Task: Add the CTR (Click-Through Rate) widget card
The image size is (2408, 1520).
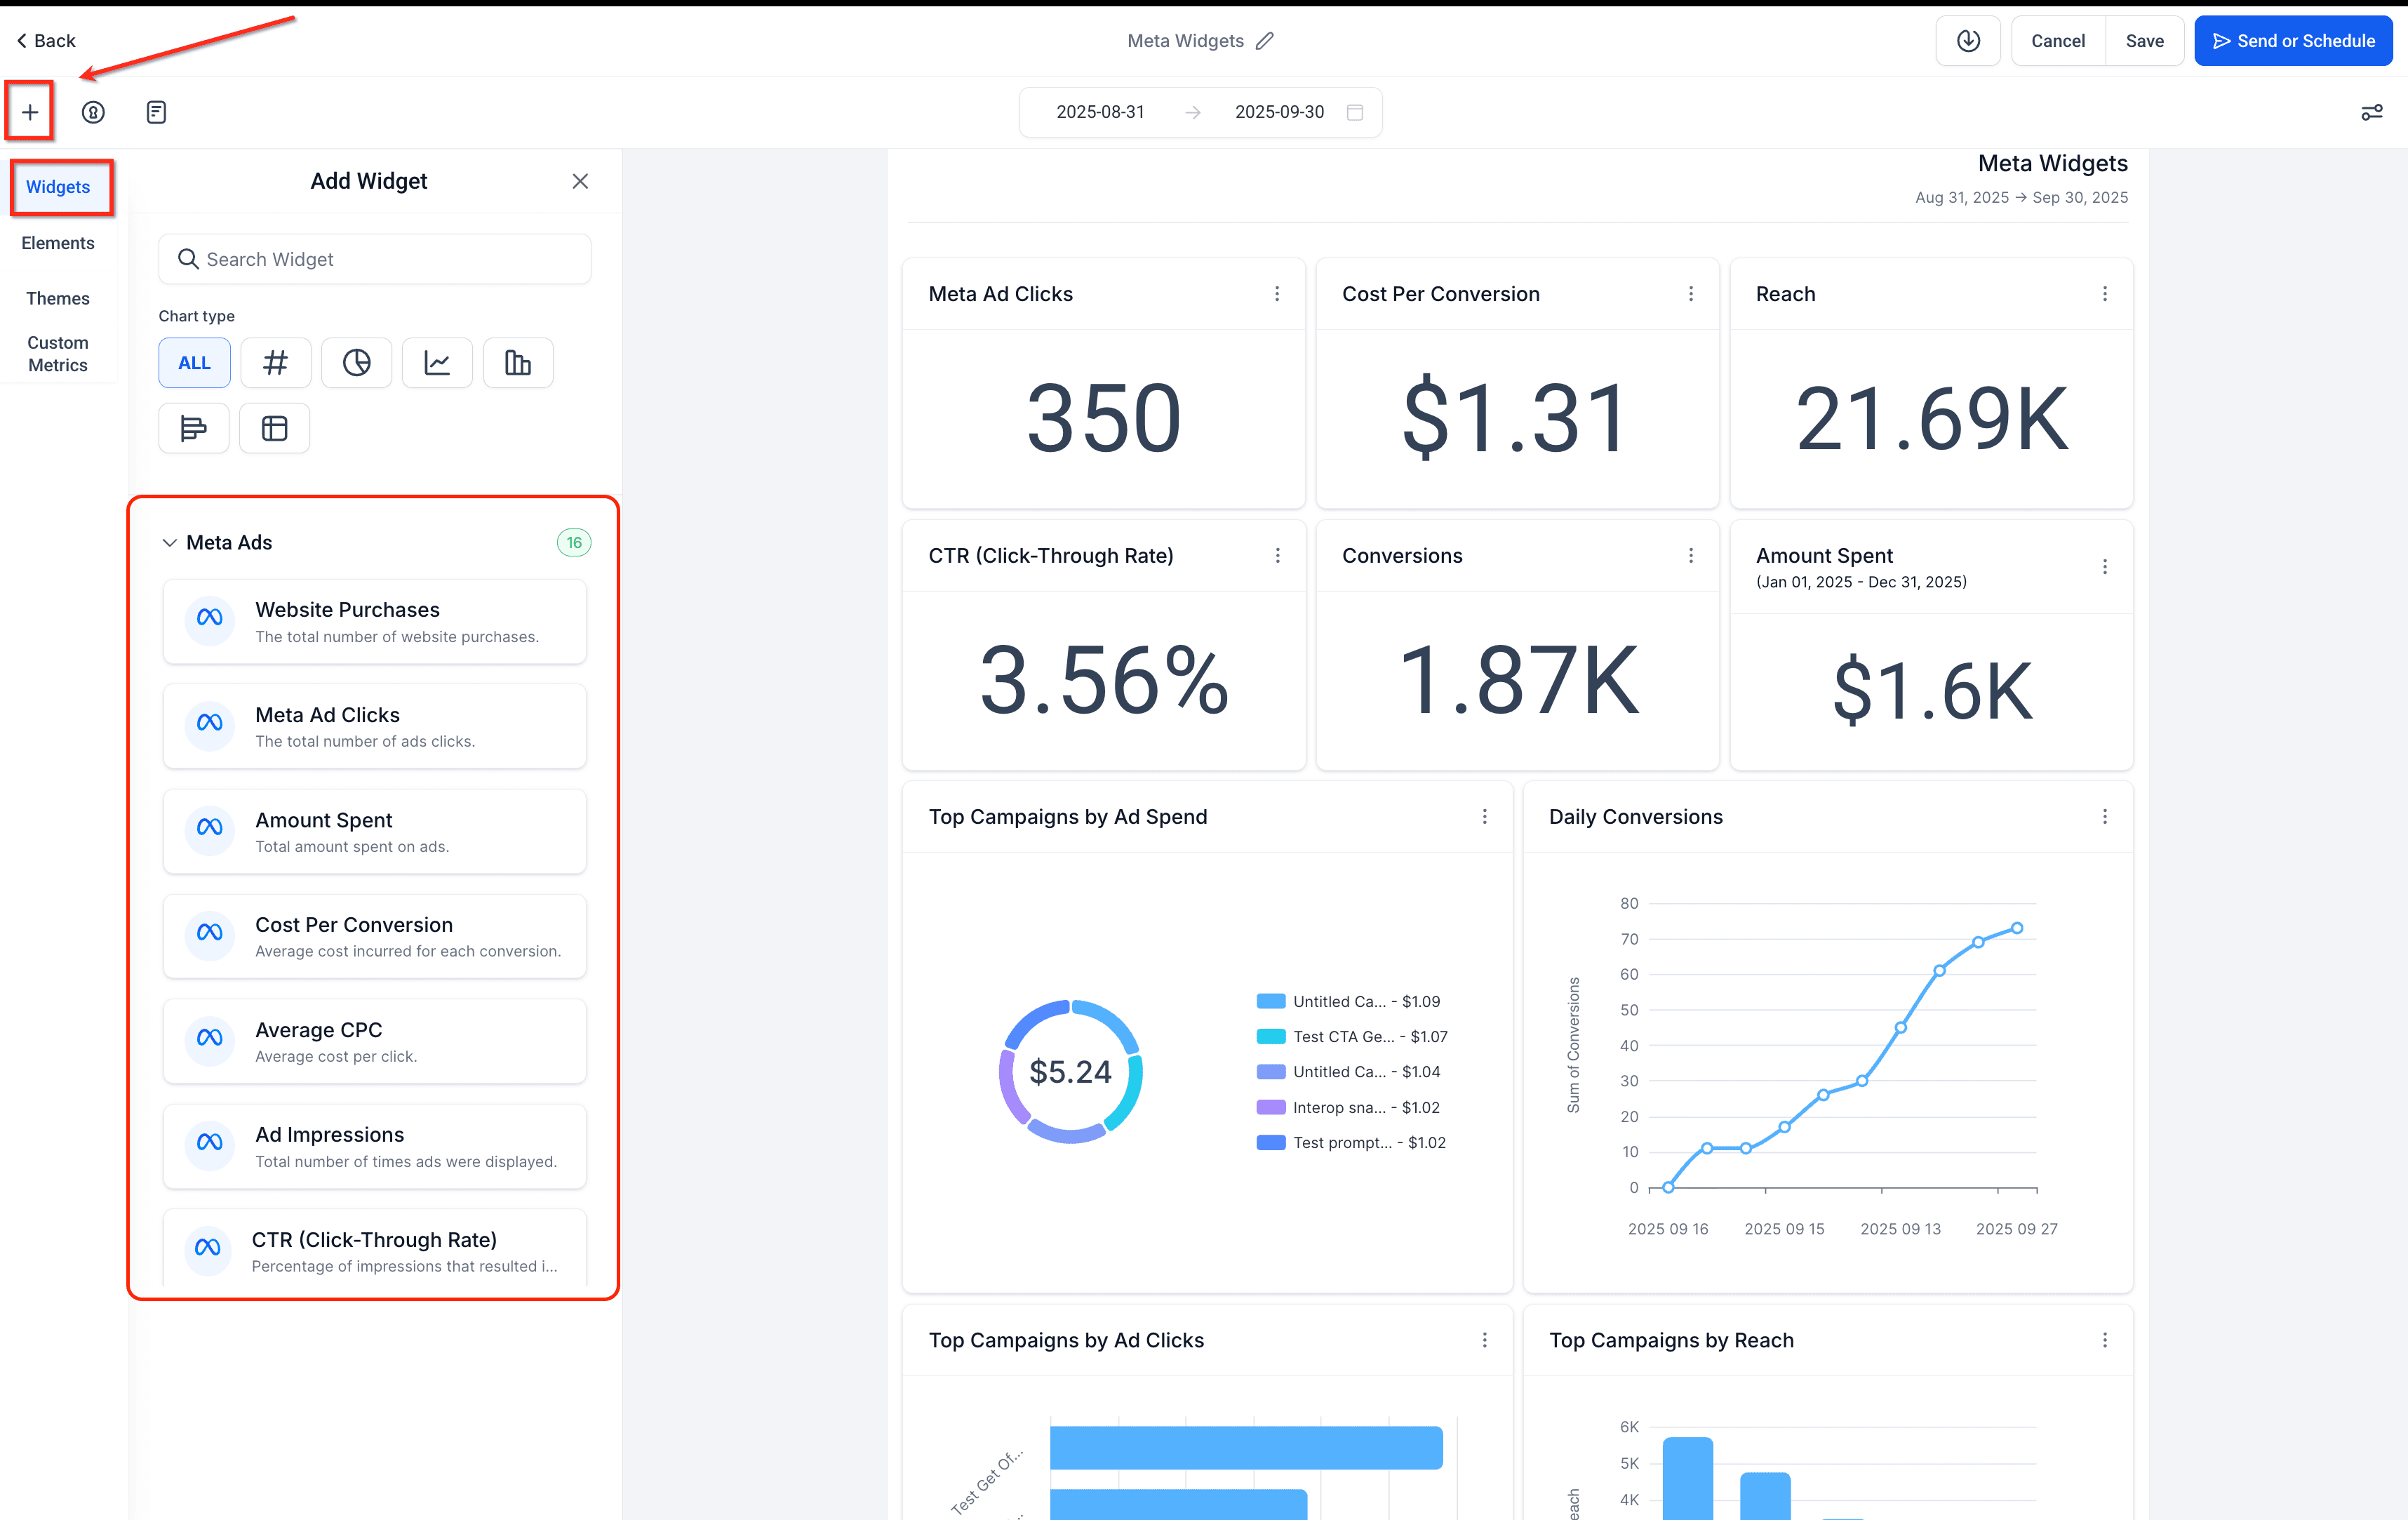Action: click(375, 1248)
